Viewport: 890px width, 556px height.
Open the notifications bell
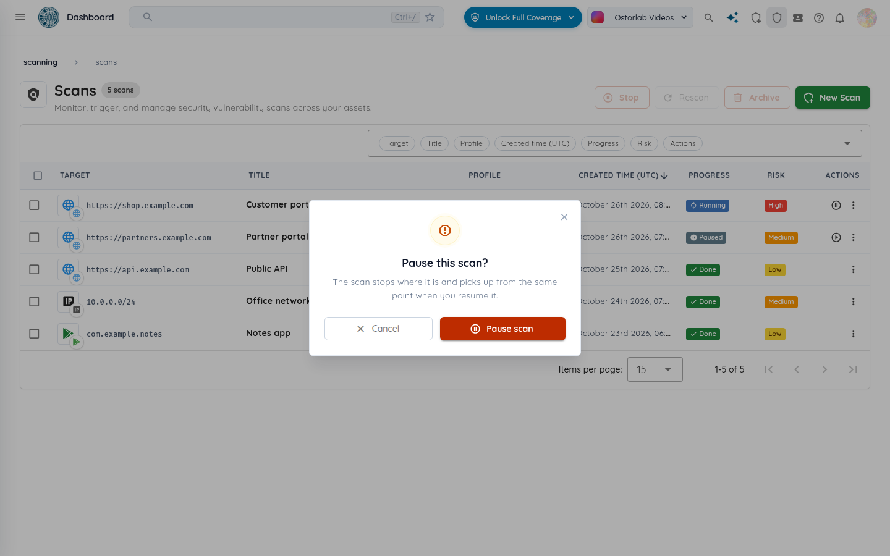[840, 18]
